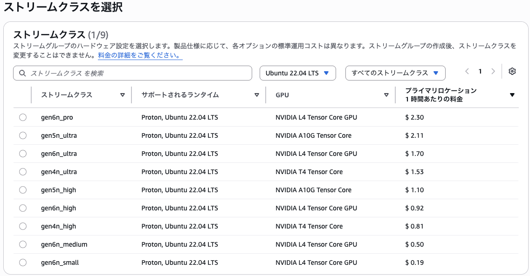Click the GPU column header
530x276 pixels.
[x=282, y=95]
